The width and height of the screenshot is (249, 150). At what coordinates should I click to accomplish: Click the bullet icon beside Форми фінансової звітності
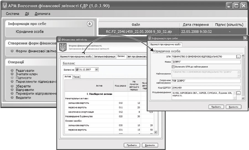tap(12, 51)
